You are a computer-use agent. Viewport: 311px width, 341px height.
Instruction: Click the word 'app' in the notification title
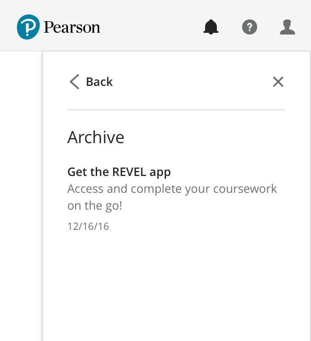[160, 172]
